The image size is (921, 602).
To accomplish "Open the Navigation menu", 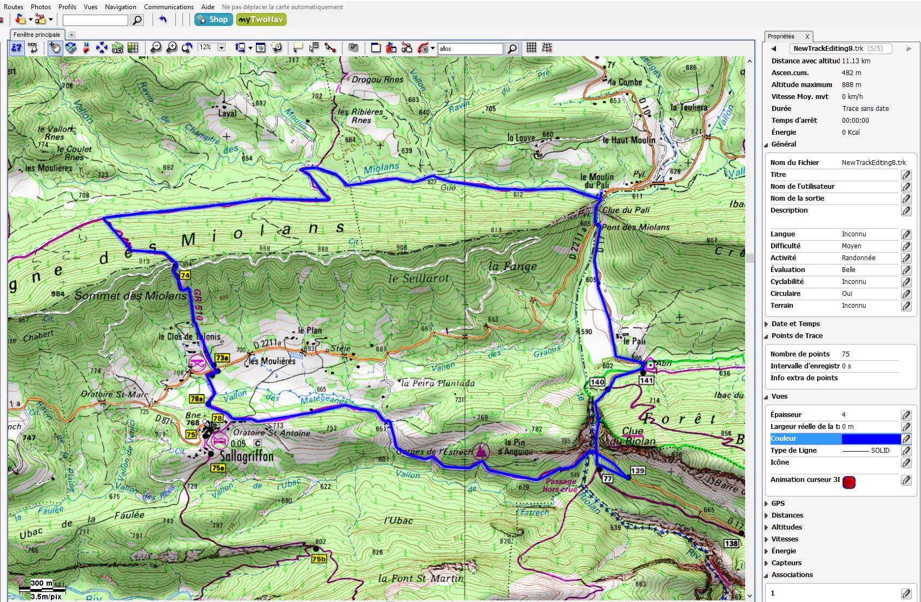I will click(x=121, y=7).
